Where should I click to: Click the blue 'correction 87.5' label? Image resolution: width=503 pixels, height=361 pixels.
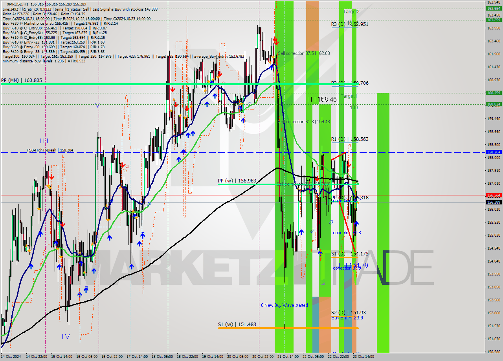click(347, 268)
